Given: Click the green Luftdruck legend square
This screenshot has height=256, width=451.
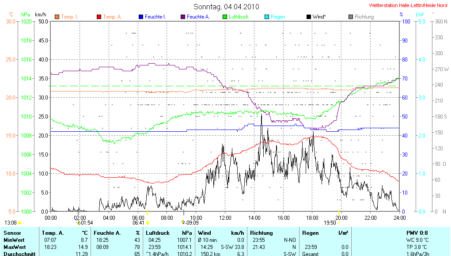Looking at the screenshot, I should [x=224, y=17].
